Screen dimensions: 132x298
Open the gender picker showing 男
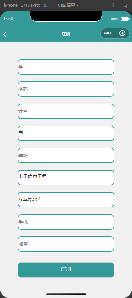click(66, 133)
